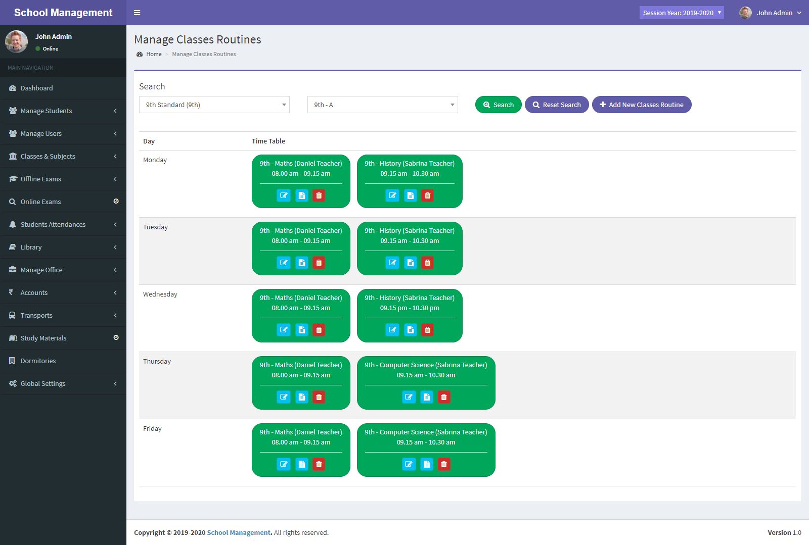Expand Global Settings in sidebar
809x545 pixels.
(63, 383)
